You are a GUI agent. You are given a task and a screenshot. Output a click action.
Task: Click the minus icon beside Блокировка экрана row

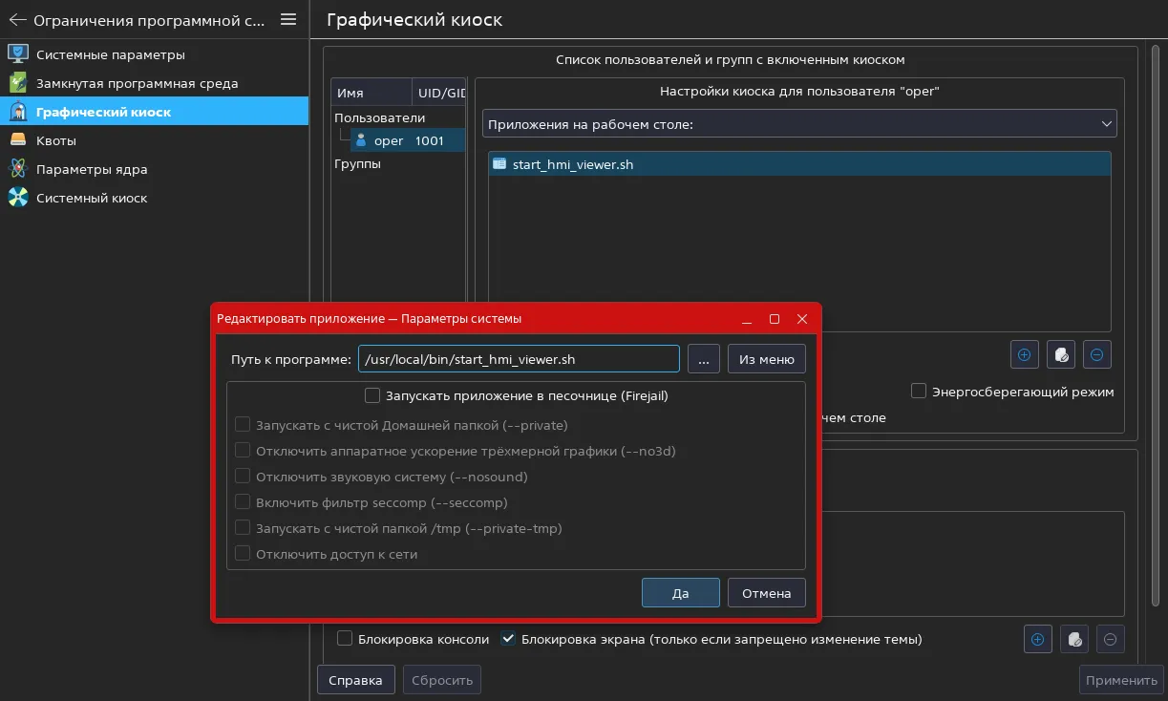coord(1110,639)
